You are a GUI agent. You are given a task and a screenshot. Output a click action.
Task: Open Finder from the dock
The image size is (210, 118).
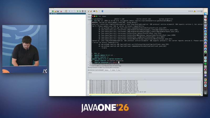(205, 14)
